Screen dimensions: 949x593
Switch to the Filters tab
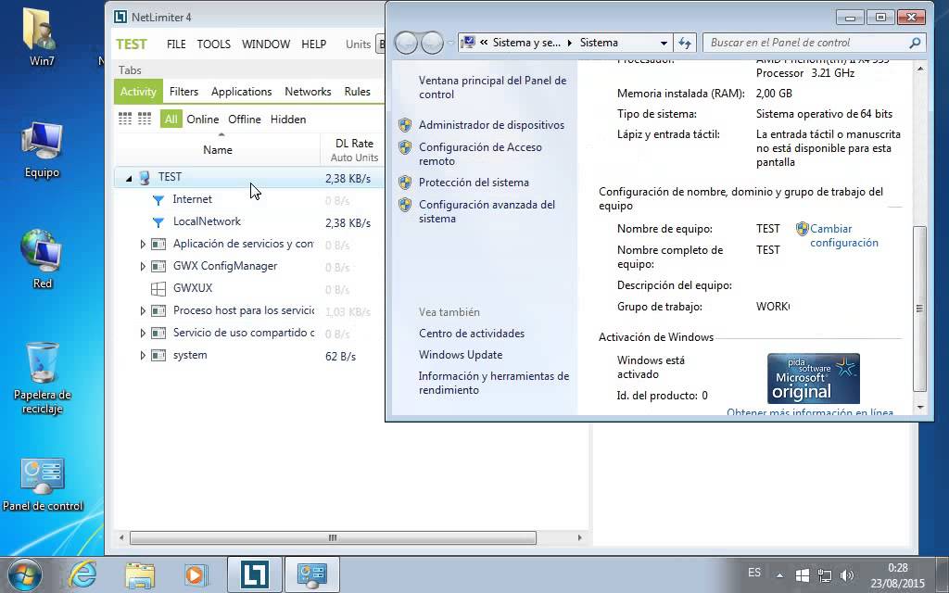[183, 92]
